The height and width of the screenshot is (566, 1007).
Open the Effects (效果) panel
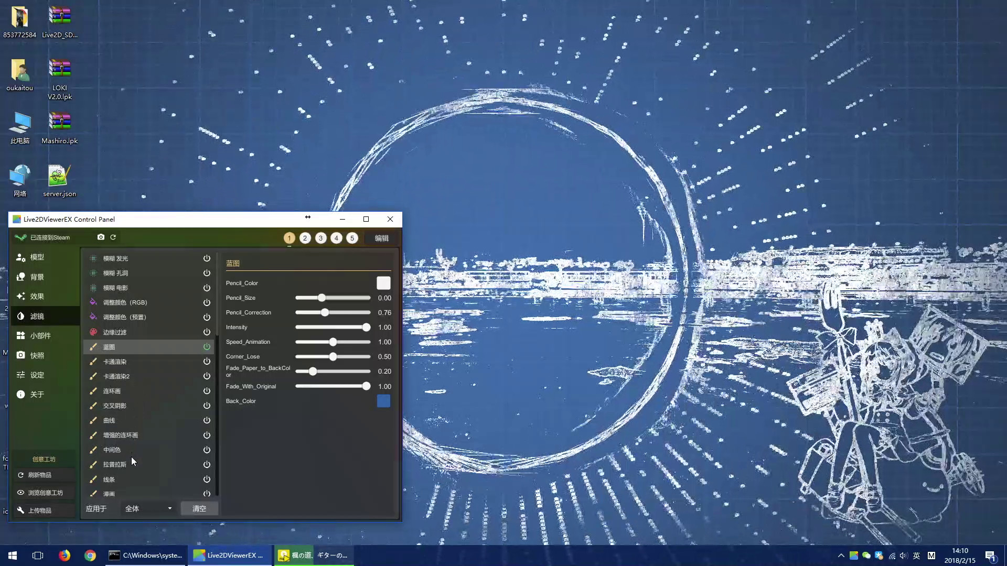click(37, 296)
